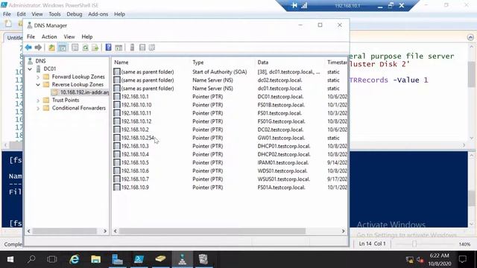
Task: Click the New Record toolbar icon
Action: (142, 48)
